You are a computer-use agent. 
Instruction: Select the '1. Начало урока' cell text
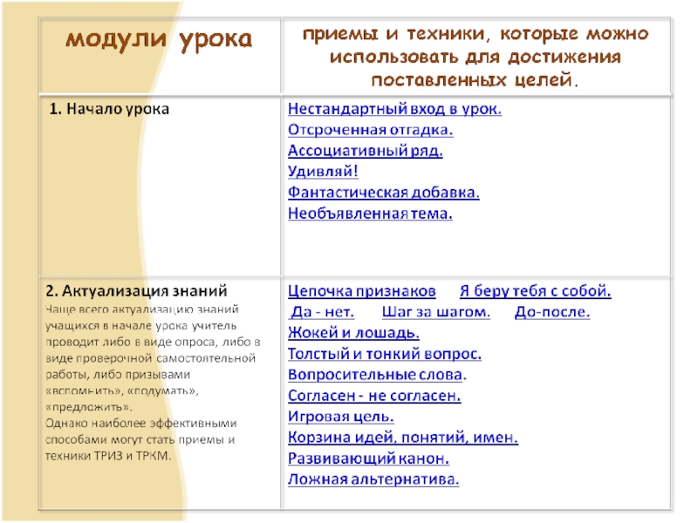pyautogui.click(x=109, y=109)
